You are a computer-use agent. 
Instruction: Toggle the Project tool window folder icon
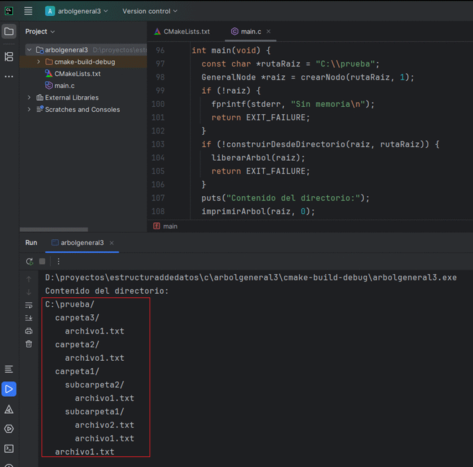pyautogui.click(x=9, y=32)
